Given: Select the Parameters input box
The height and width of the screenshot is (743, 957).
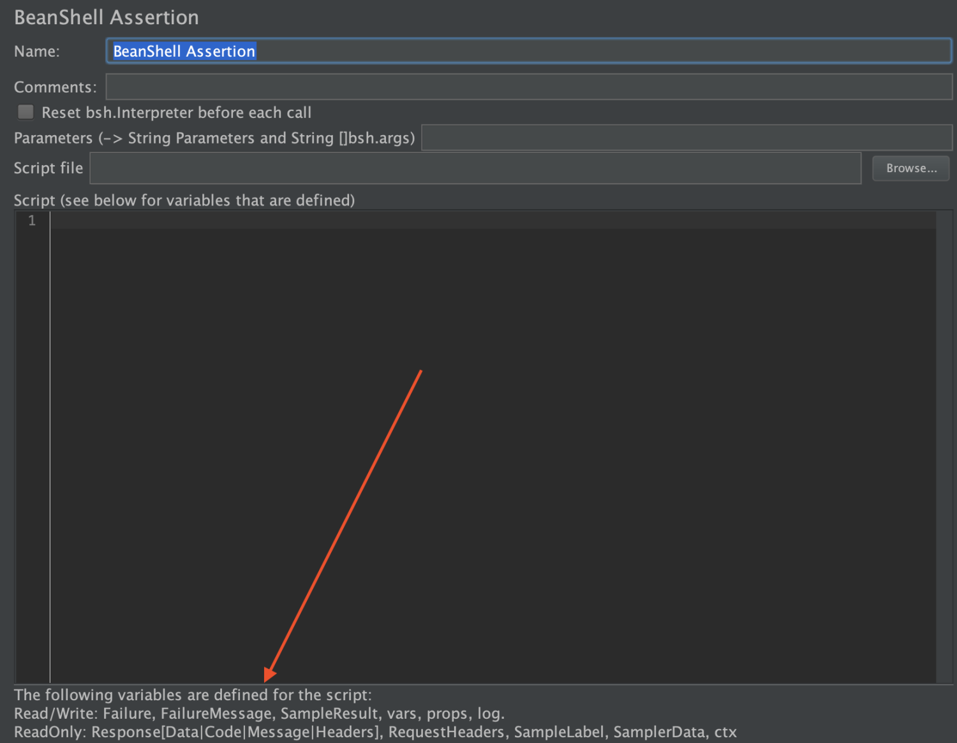Looking at the screenshot, I should [x=687, y=138].
